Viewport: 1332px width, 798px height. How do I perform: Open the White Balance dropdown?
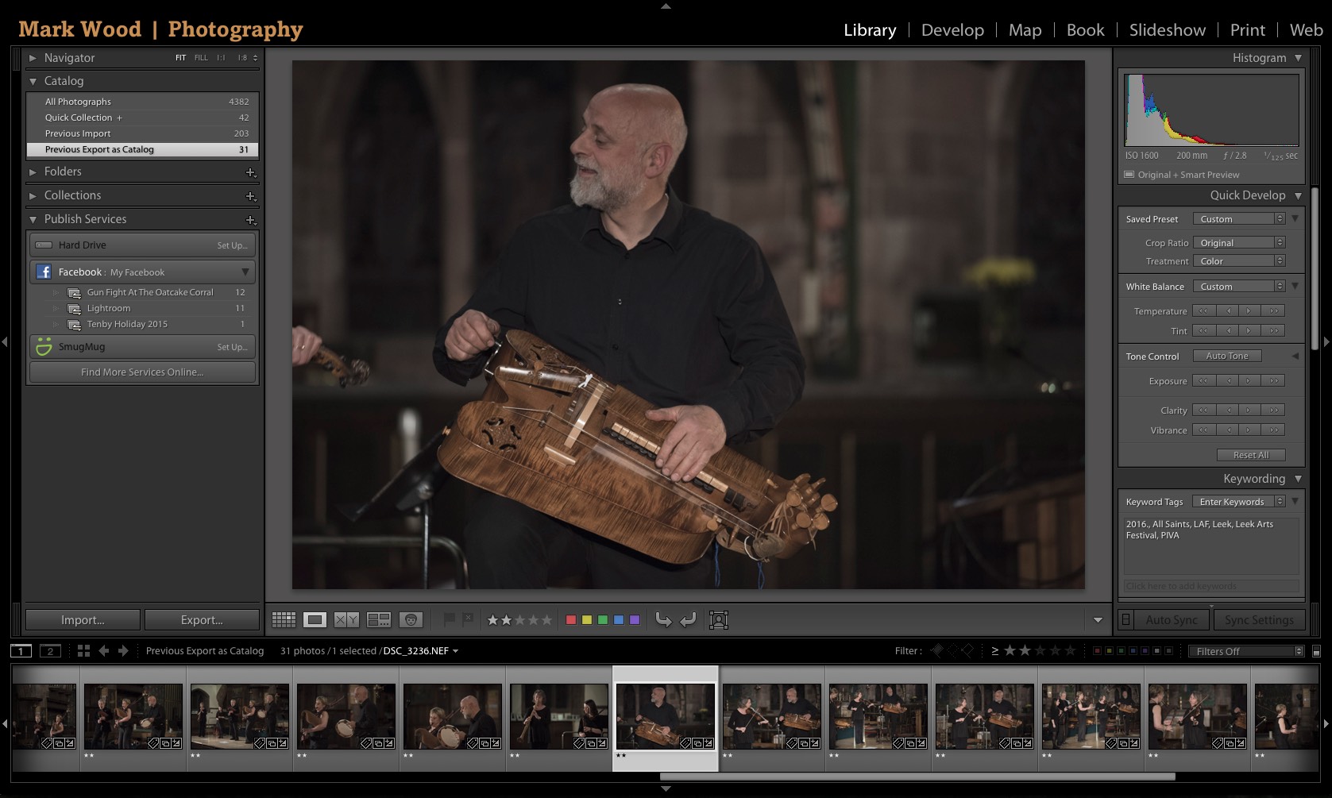tap(1238, 287)
